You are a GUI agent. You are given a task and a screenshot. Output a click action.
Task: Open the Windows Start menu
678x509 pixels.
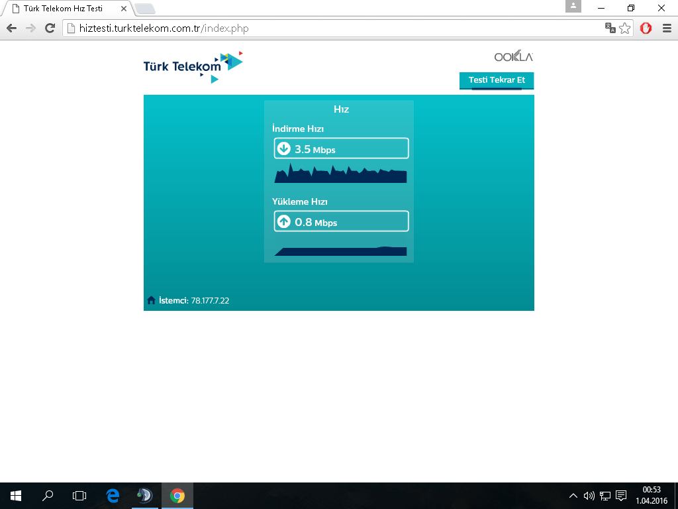coord(16,496)
